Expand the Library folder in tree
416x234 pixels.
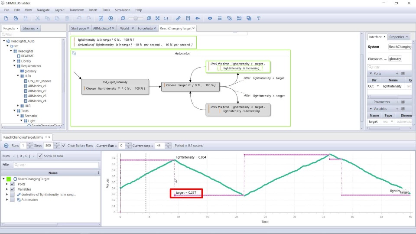[14, 61]
